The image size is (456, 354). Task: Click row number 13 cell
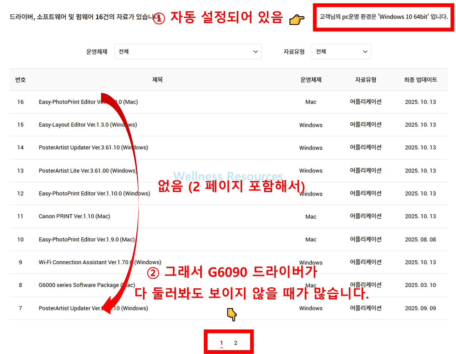20,170
